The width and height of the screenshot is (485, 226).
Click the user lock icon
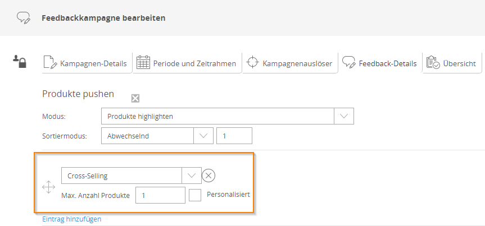[x=20, y=62]
